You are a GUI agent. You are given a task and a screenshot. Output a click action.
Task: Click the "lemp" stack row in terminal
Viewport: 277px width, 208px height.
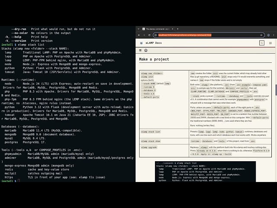click(60, 60)
